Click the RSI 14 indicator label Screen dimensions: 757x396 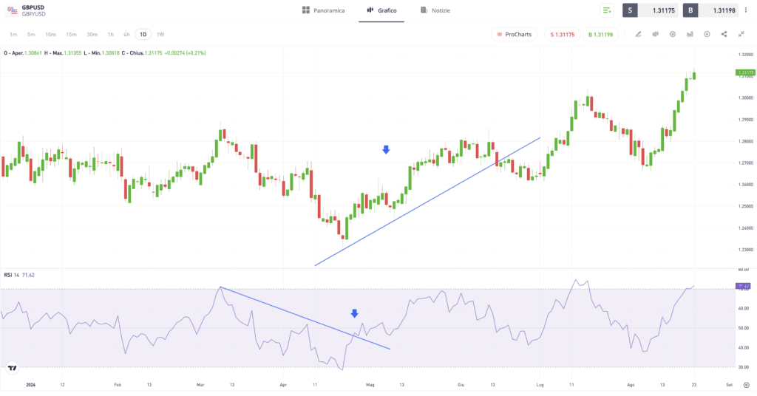coord(12,275)
